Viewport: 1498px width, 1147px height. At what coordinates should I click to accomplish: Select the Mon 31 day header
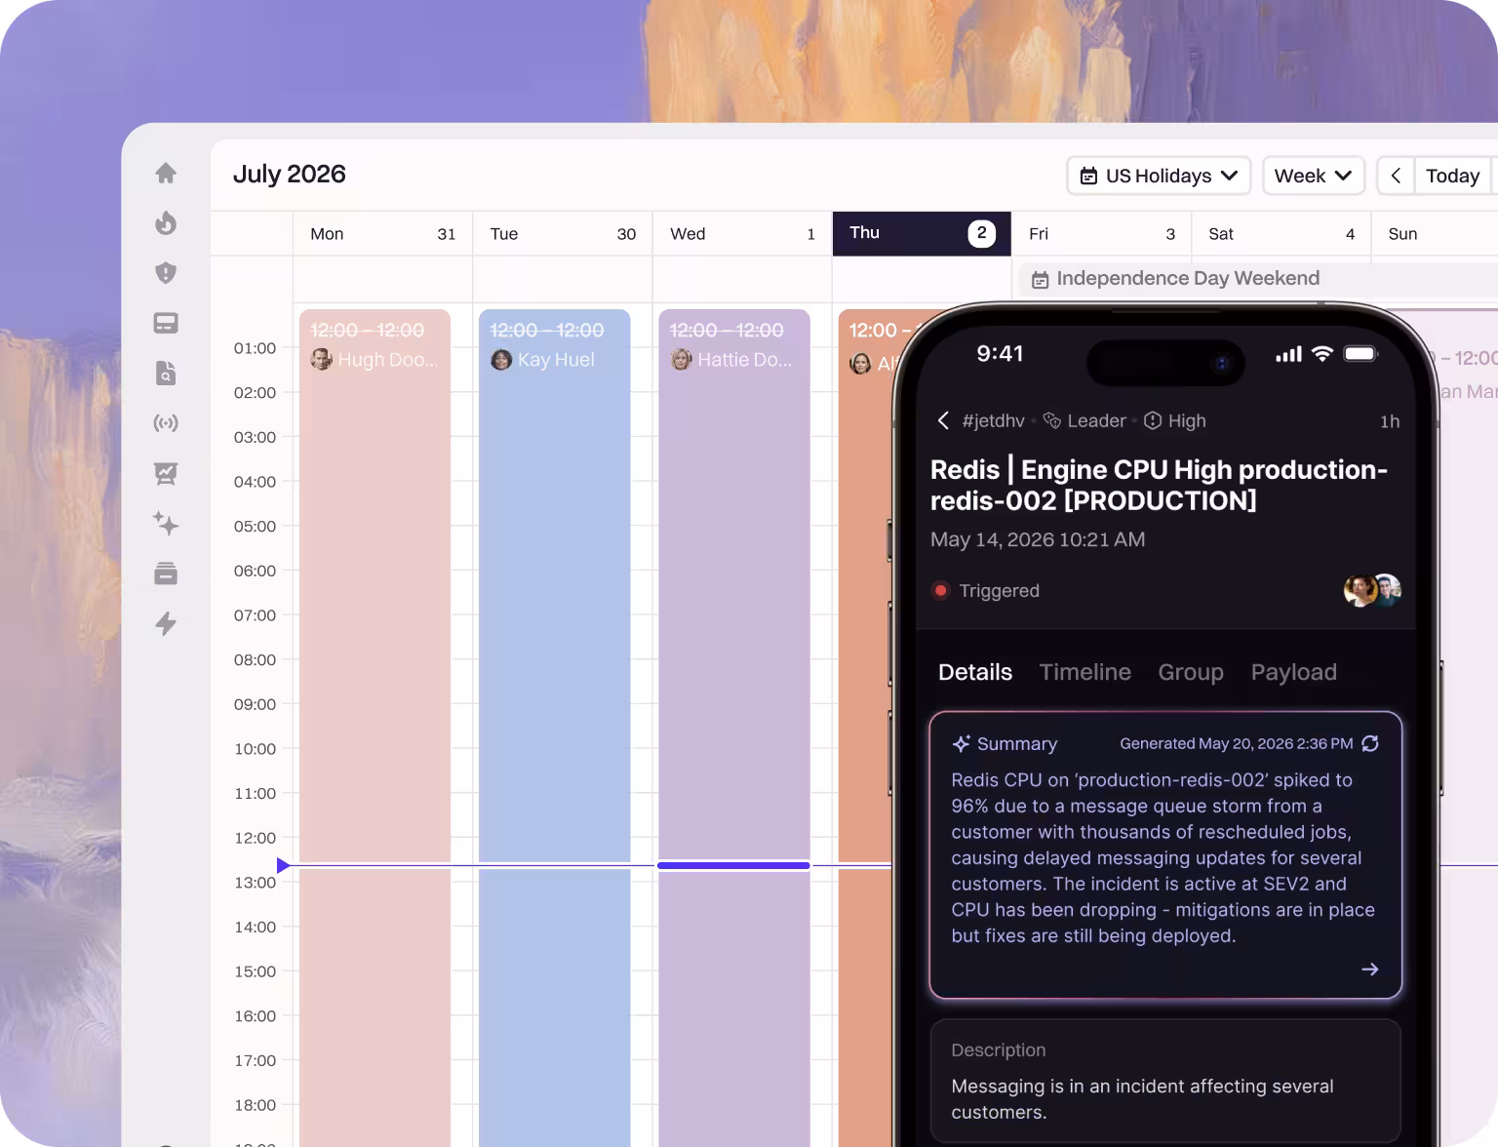coord(383,234)
